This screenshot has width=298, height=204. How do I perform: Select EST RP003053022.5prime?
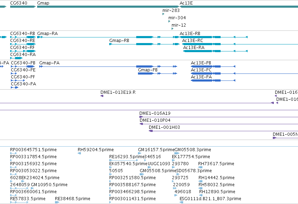(33, 171)
